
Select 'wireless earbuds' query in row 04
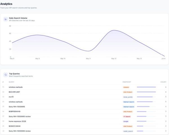click(15, 102)
